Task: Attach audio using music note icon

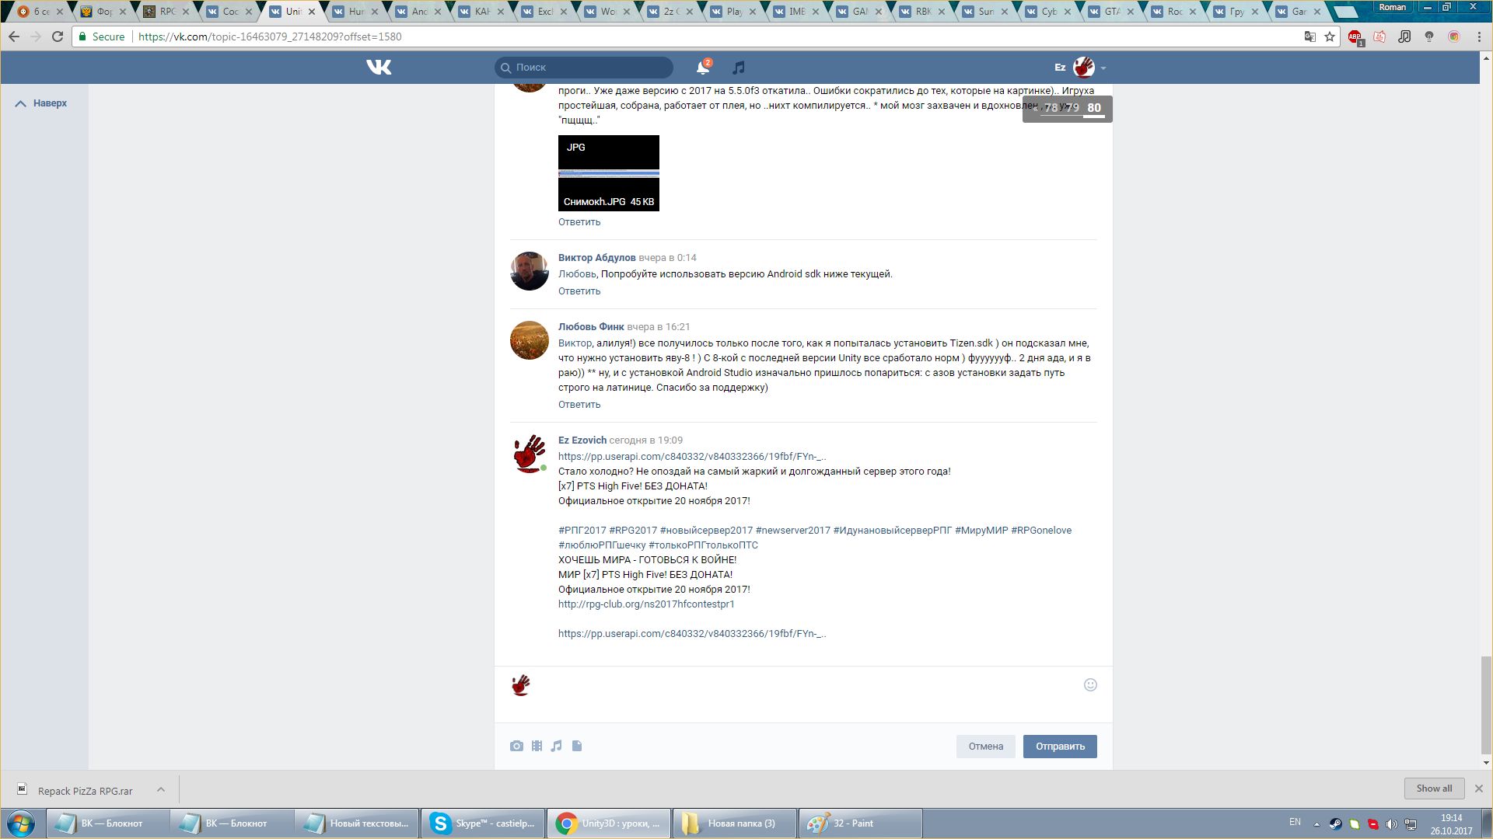Action: pos(556,746)
